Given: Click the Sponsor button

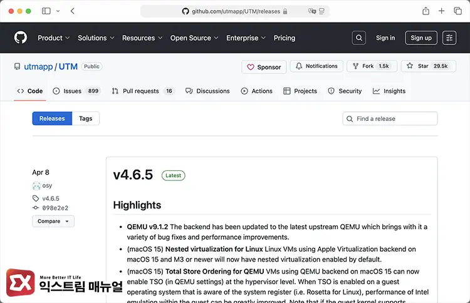Looking at the screenshot, I should pyautogui.click(x=264, y=67).
